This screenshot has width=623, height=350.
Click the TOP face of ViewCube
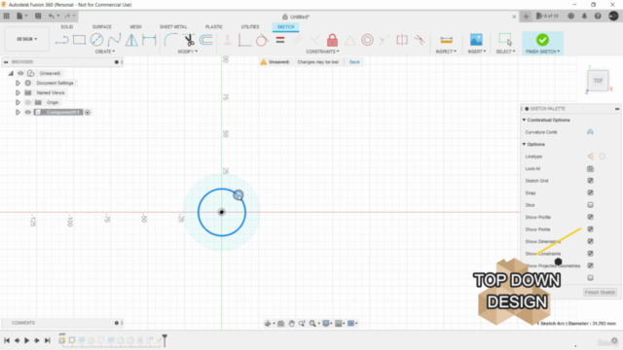pyautogui.click(x=598, y=81)
